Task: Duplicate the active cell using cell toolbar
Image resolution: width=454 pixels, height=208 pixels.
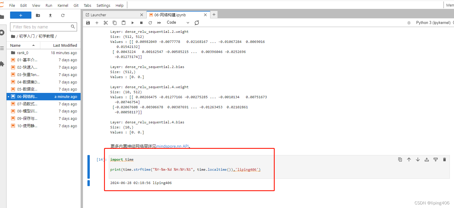Action: (x=400, y=159)
